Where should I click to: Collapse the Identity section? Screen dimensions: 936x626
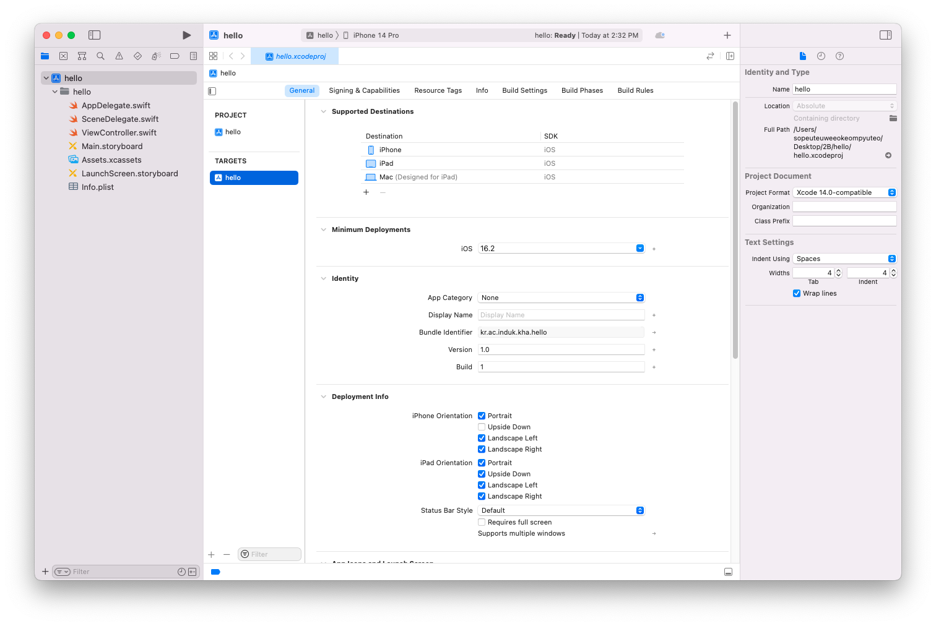323,278
